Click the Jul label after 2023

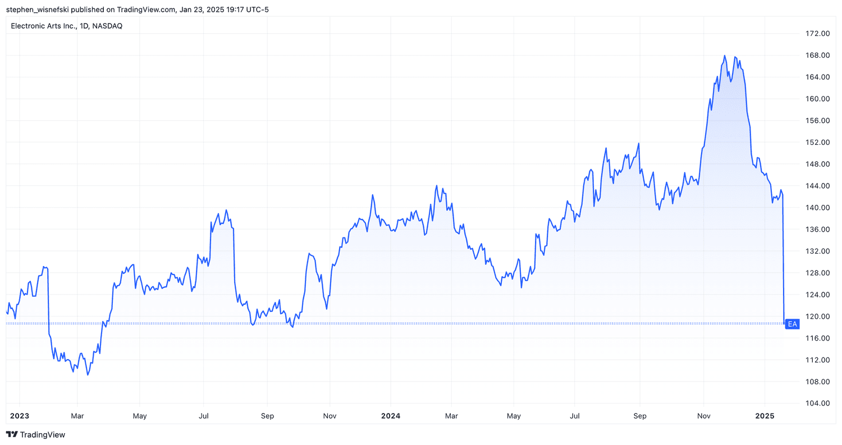point(204,416)
